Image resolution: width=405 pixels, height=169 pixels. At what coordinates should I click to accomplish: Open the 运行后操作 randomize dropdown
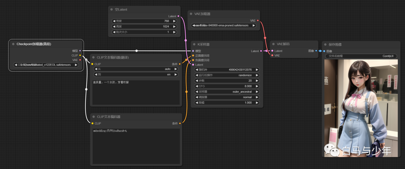click(226, 75)
